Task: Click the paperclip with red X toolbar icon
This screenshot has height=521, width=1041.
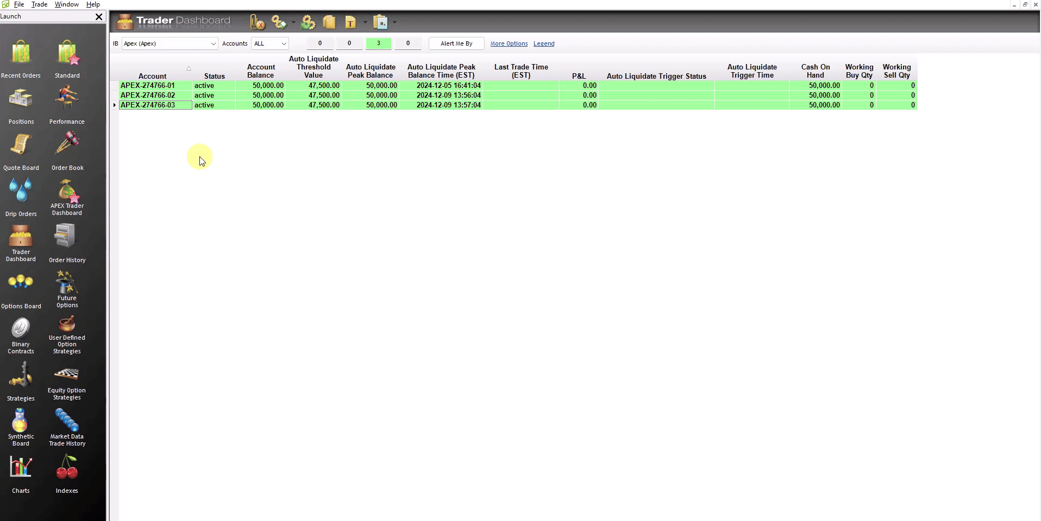Action: 257,22
